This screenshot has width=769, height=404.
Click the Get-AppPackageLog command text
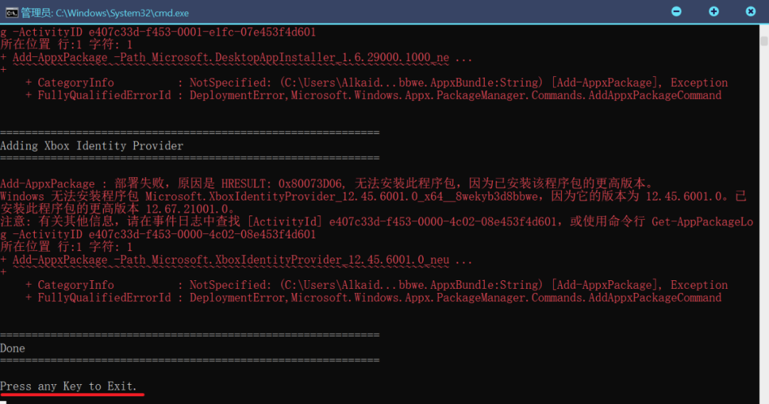click(x=702, y=222)
